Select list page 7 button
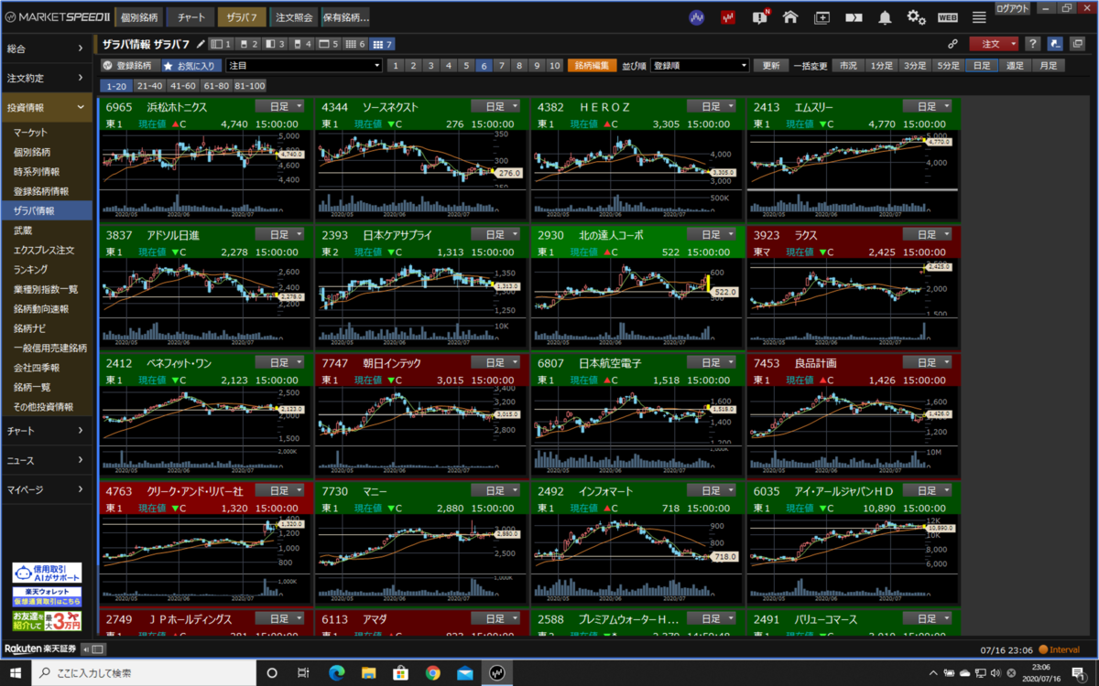Screen dimensions: 1099x686 [503, 66]
